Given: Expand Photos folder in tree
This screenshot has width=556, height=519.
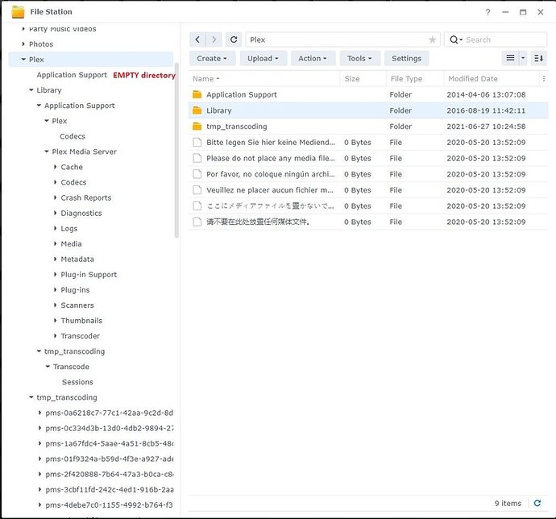Looking at the screenshot, I should coord(23,44).
